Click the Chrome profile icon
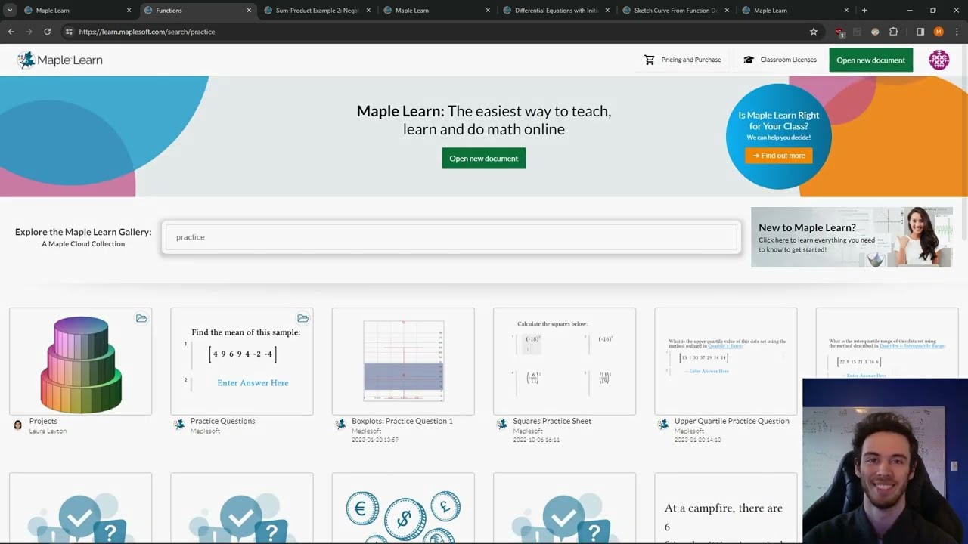Screen dimensions: 968x544 [939, 32]
